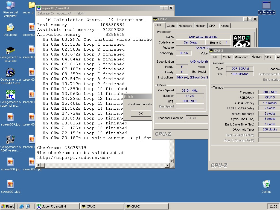280x210 pixels.
Task: Open Cache tab in the processor CPU-Z window
Action: coord(171,26)
